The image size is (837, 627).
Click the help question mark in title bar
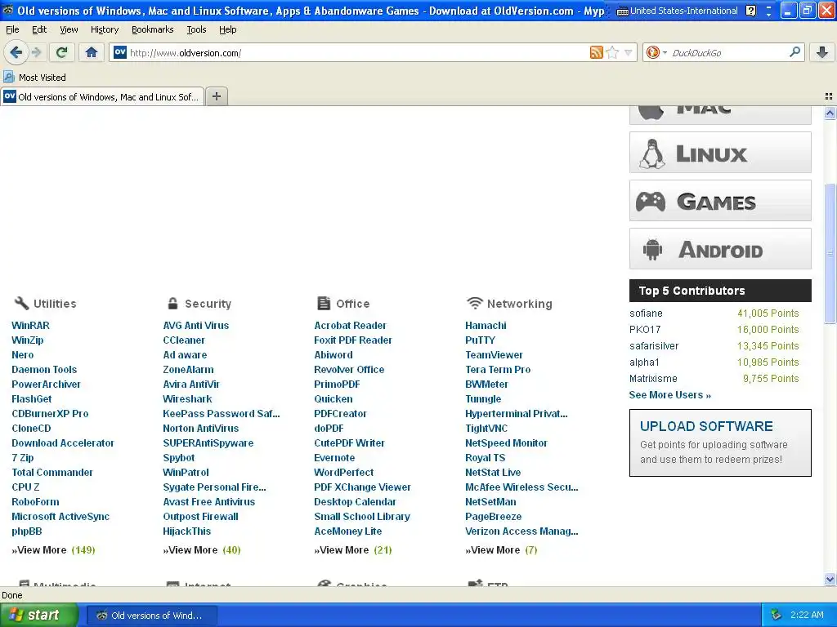[750, 11]
